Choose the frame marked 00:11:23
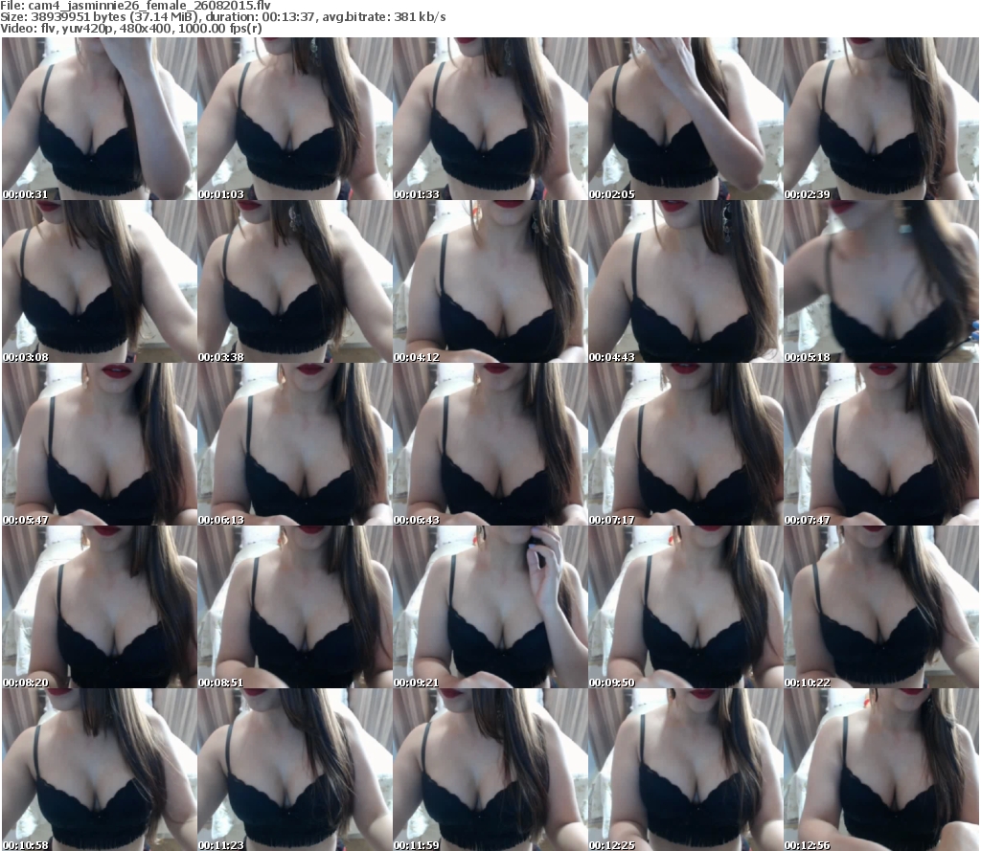The width and height of the screenshot is (981, 851). point(295,770)
